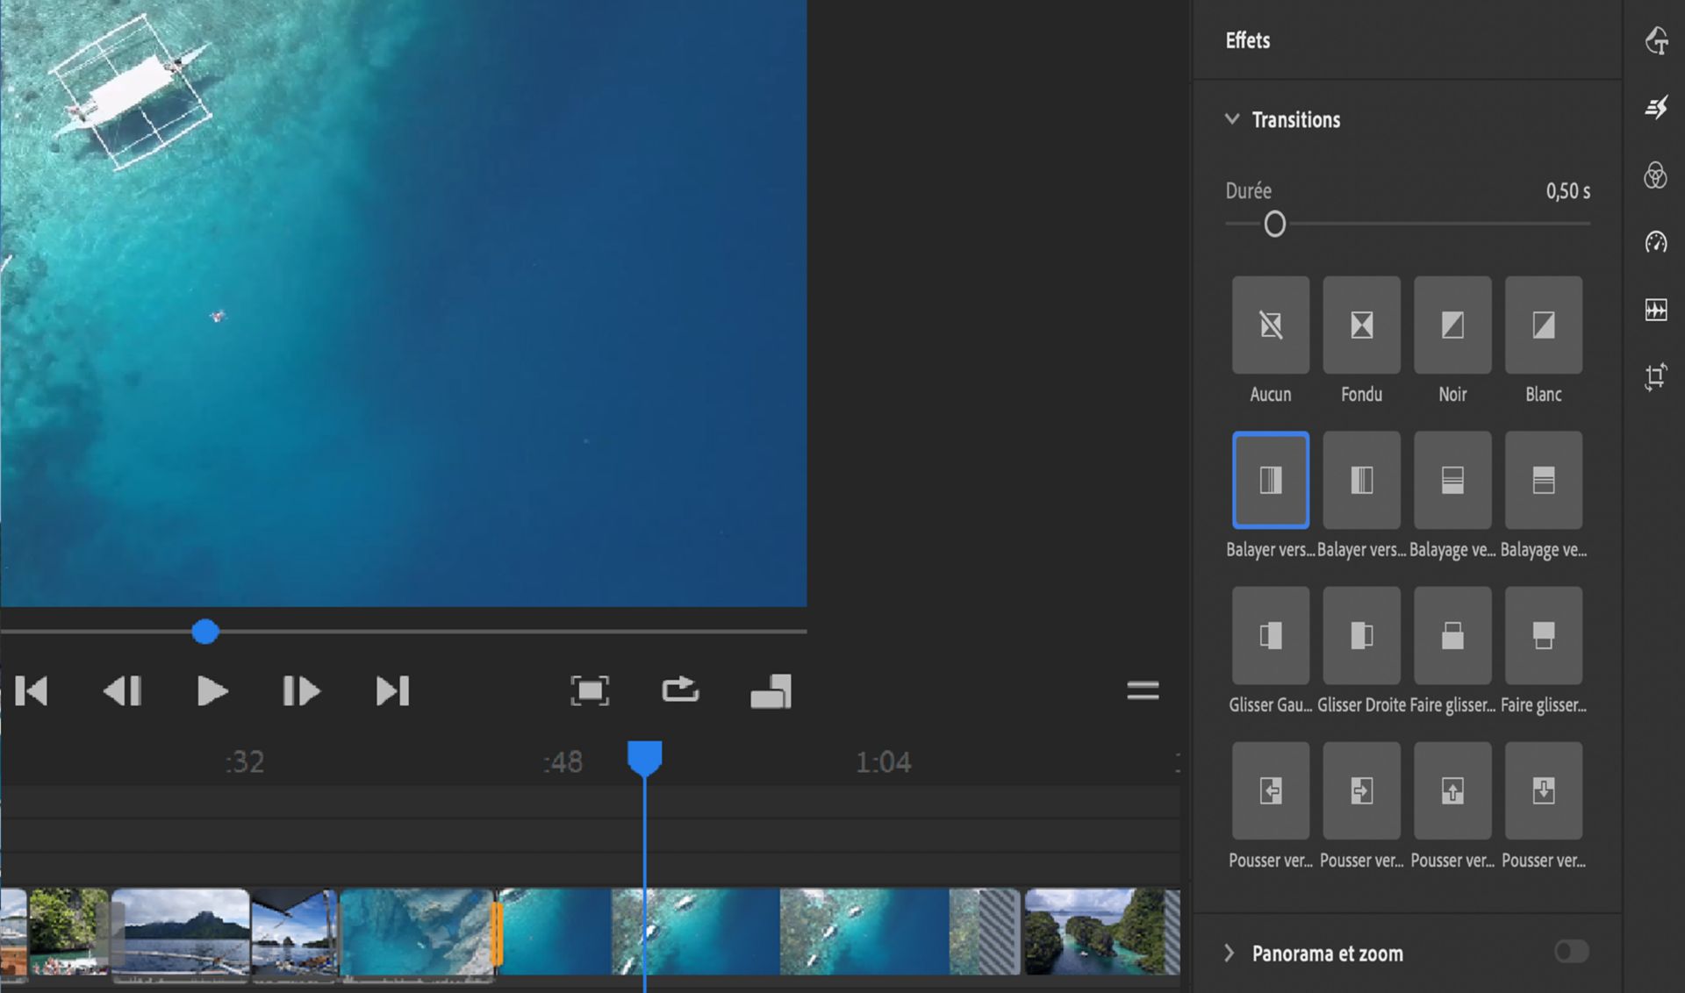Image resolution: width=1685 pixels, height=993 pixels.
Task: Open the timeline options menu icon
Action: [x=1143, y=690]
